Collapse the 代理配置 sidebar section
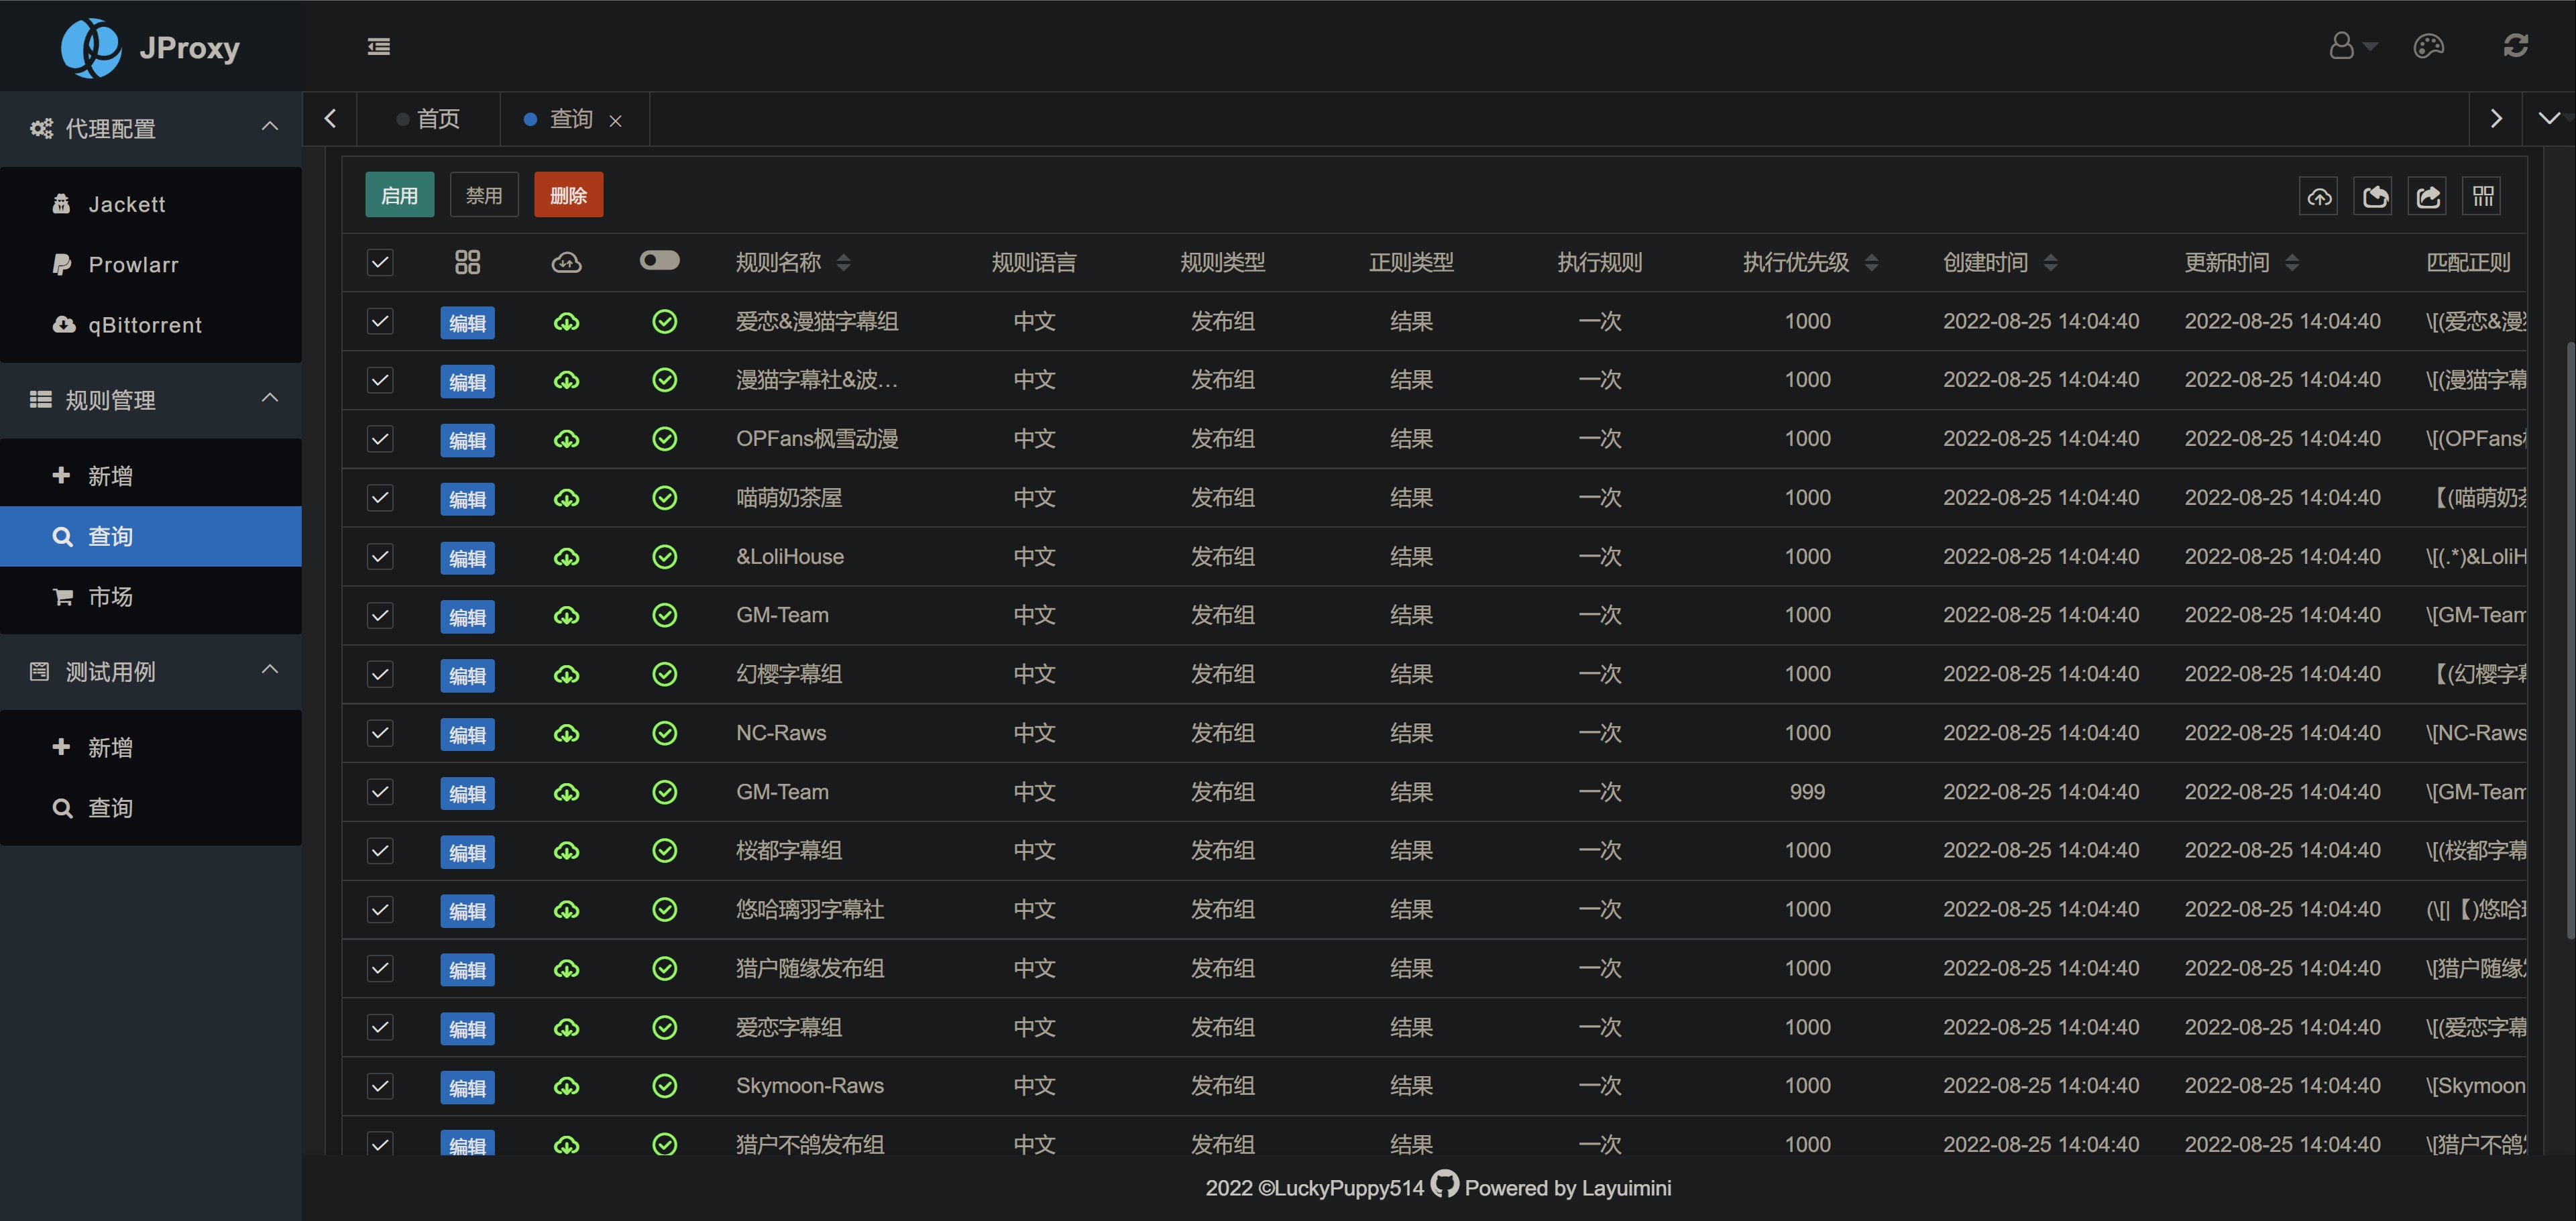The height and width of the screenshot is (1221, 2576). (x=269, y=127)
